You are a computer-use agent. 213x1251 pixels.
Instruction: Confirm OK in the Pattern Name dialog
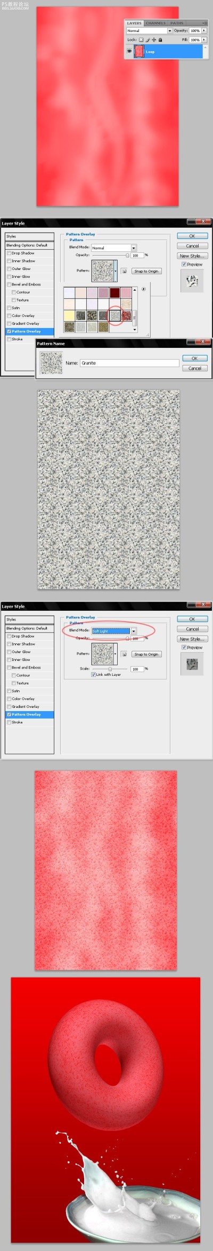[x=194, y=358]
